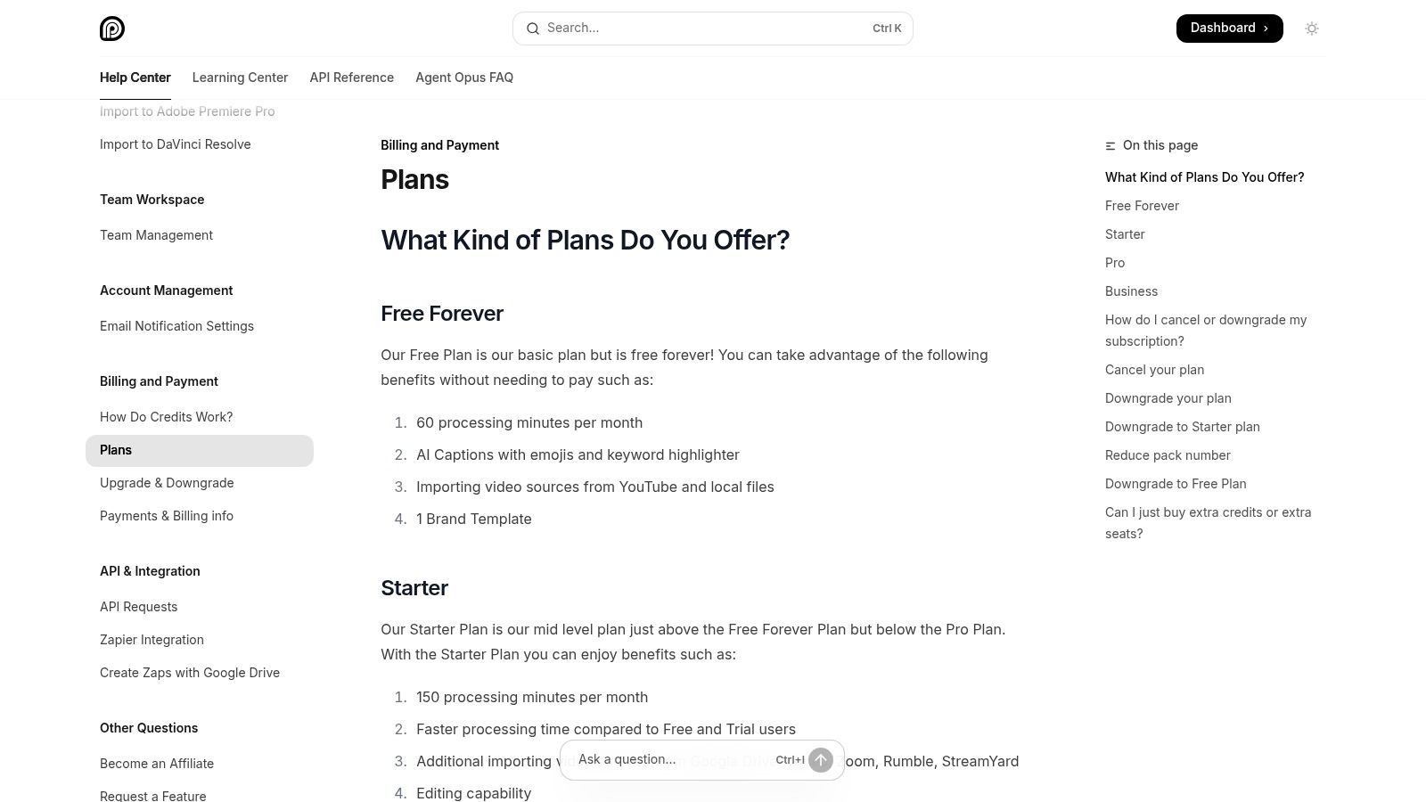Jump to Cancel your plan section
Image resolution: width=1426 pixels, height=802 pixels.
click(x=1154, y=370)
